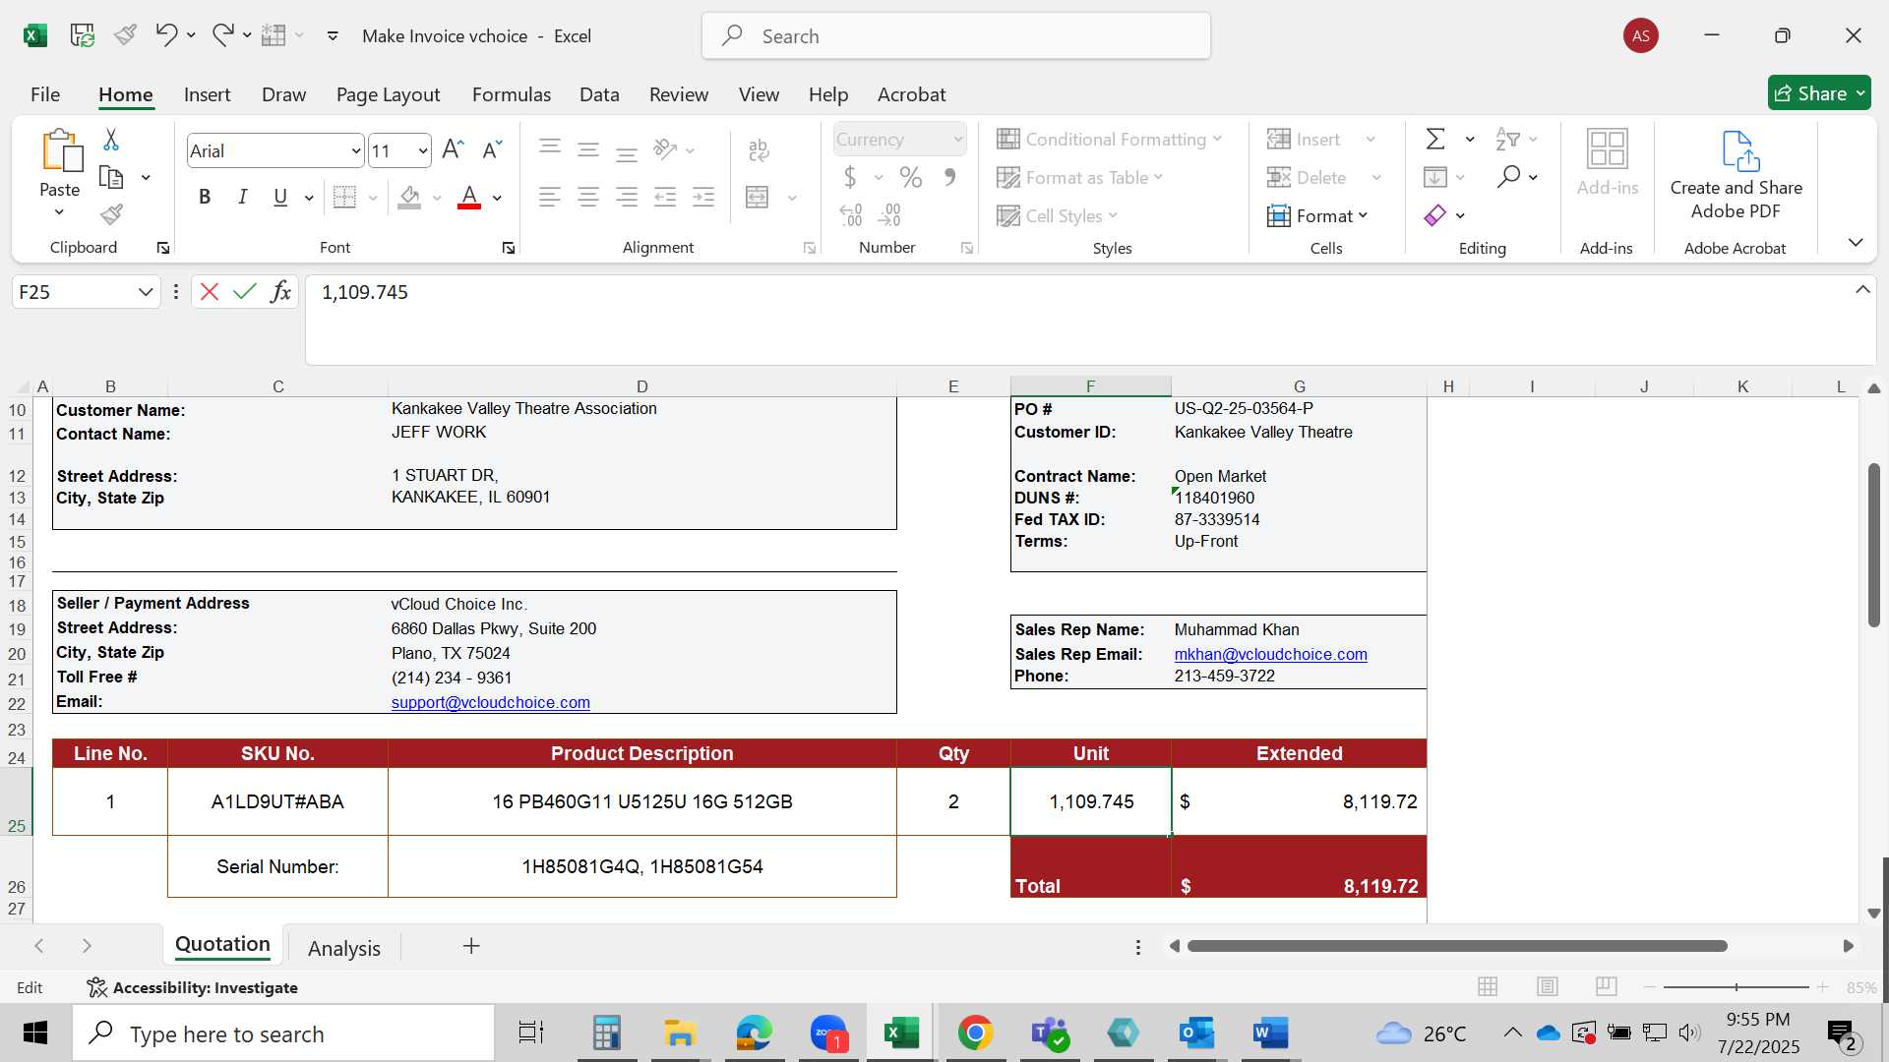1889x1062 pixels.
Task: Open Find & Select magnifier icon
Action: pos(1508,177)
